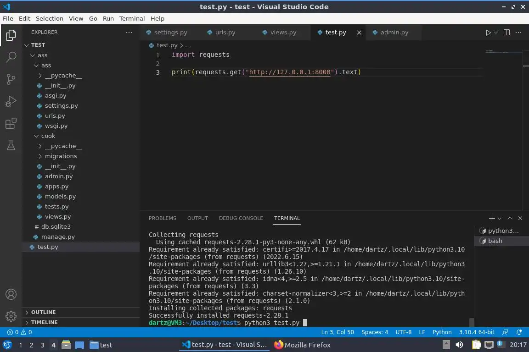
Task: Switch to Mozilla Firefox on taskbar
Action: (x=302, y=345)
